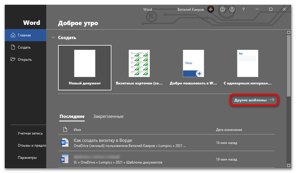Pick the С одинарным интервалом template
Screen dimensions: 296x173
click(247, 68)
